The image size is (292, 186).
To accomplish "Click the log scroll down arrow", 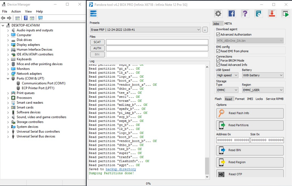I will pyautogui.click(x=207, y=177).
